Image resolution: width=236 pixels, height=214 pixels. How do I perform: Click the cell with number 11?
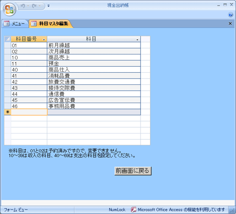[29, 64]
